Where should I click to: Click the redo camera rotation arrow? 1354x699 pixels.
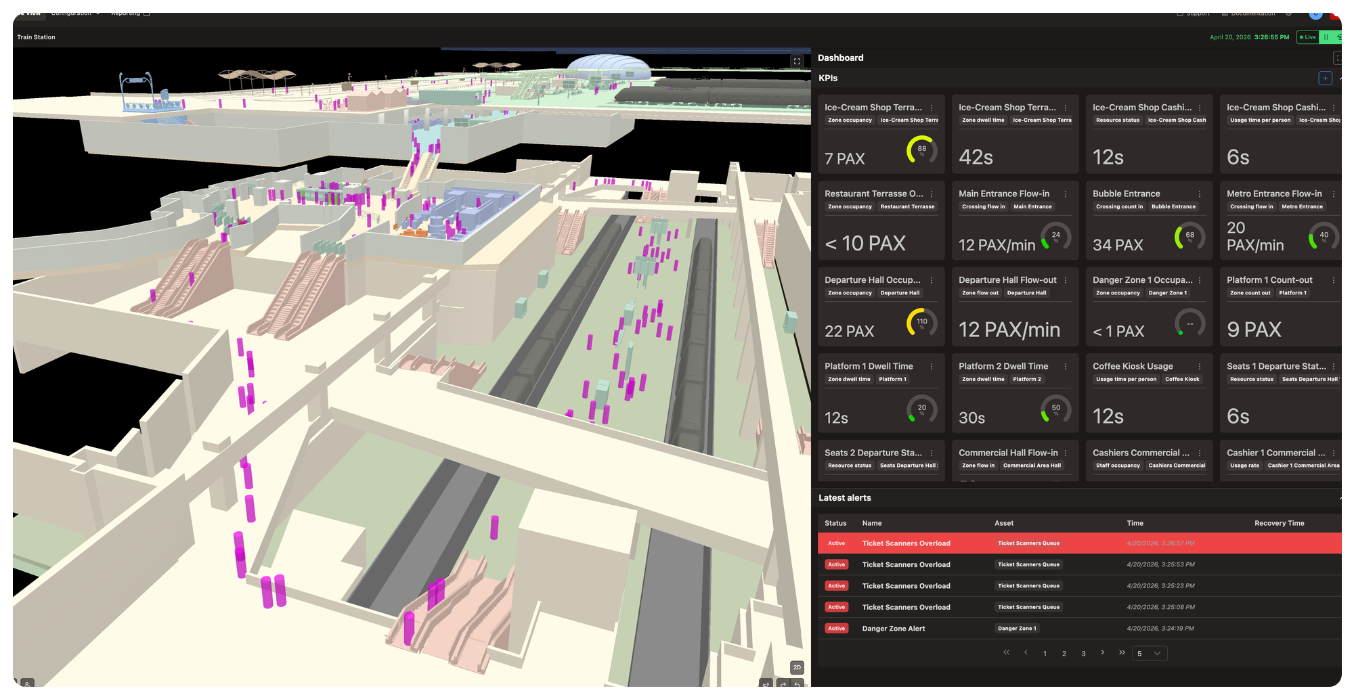[x=783, y=685]
